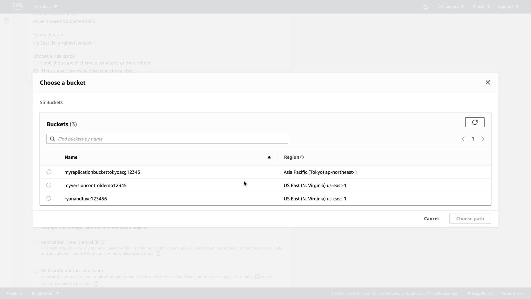Screen dimensions: 531x299
Task: Sort buckets by Name ascending arrow
Action: click(x=269, y=157)
